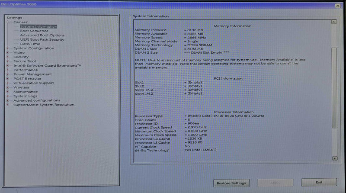This screenshot has width=346, height=193.
Task: Select the Performance category label
Action: point(26,70)
